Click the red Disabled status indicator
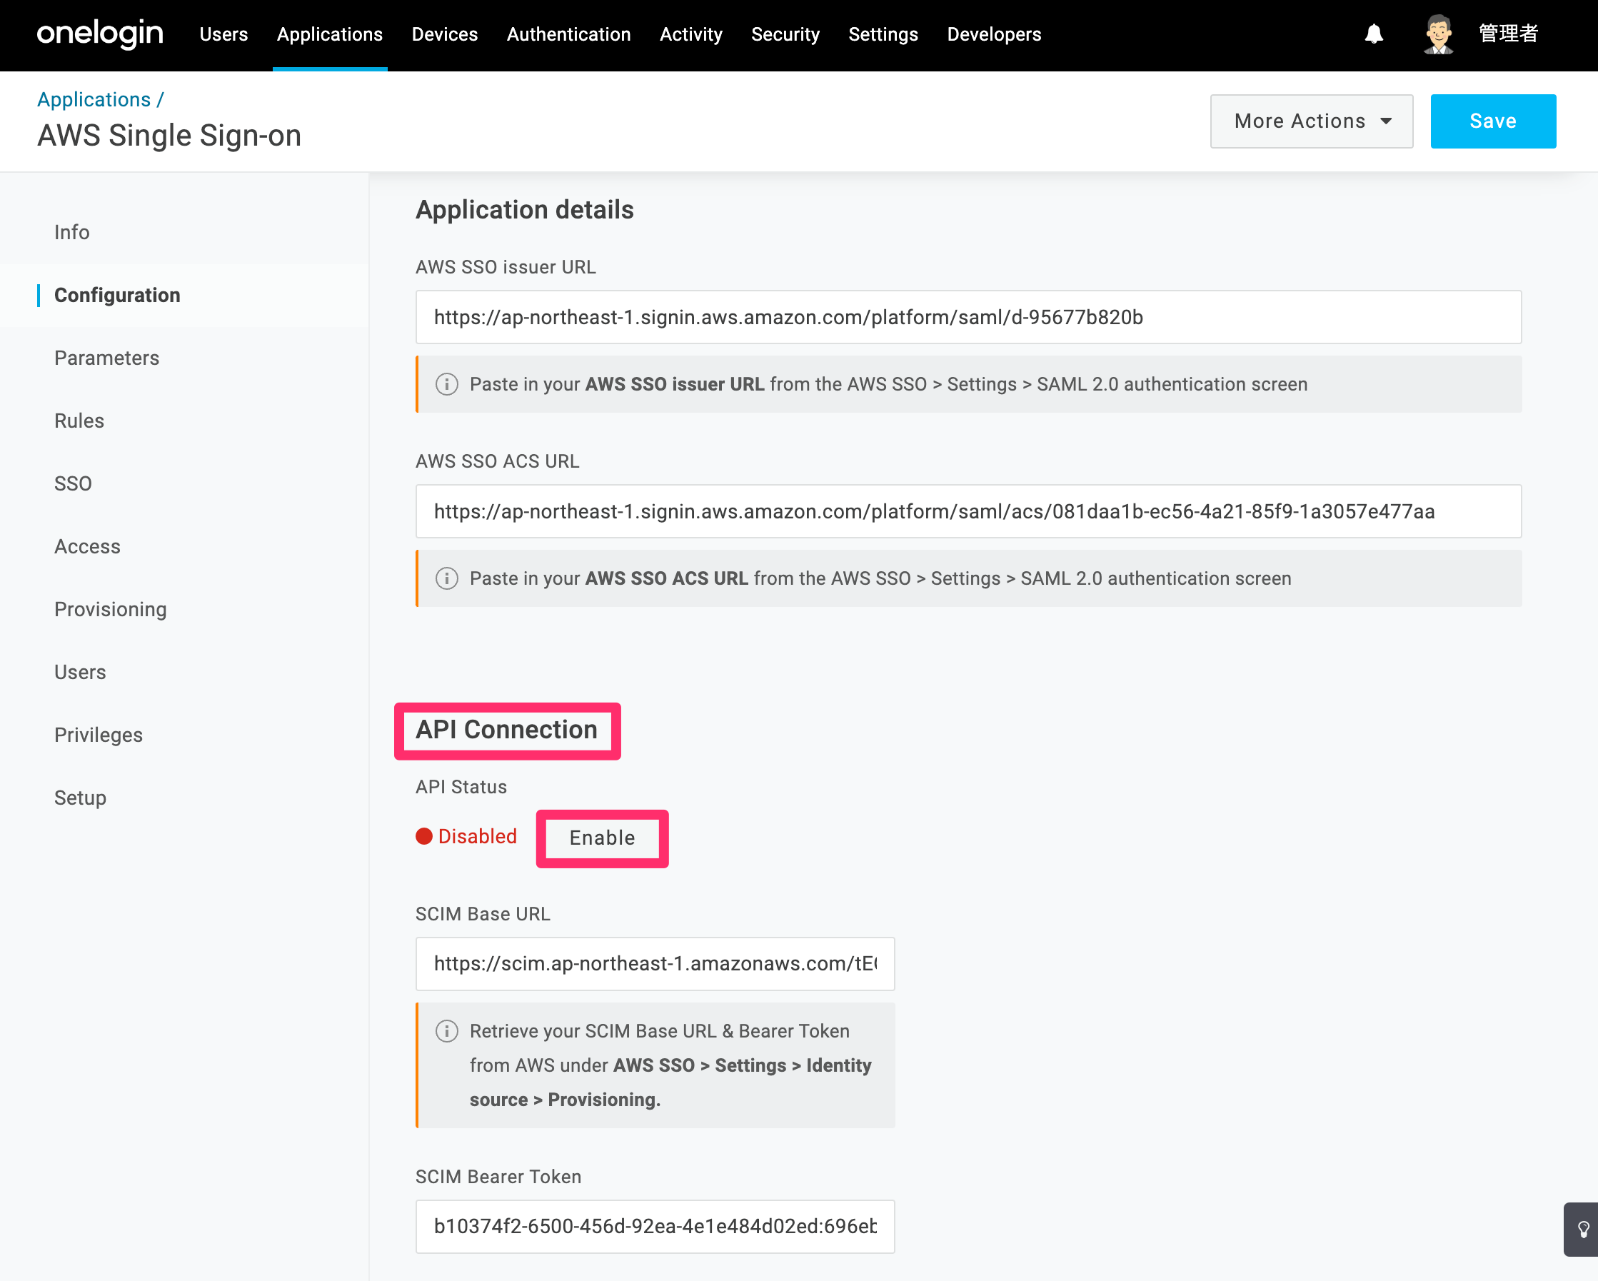The width and height of the screenshot is (1598, 1281). (x=466, y=836)
